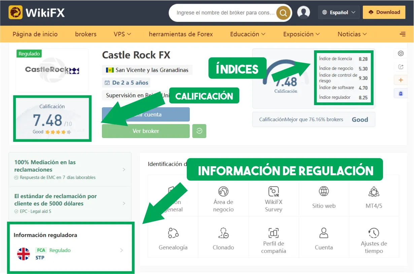
Task: Click the FCA badge
Action: (x=41, y=250)
